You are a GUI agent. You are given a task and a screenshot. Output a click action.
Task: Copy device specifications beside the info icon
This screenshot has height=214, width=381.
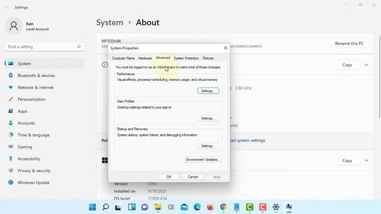(x=347, y=65)
